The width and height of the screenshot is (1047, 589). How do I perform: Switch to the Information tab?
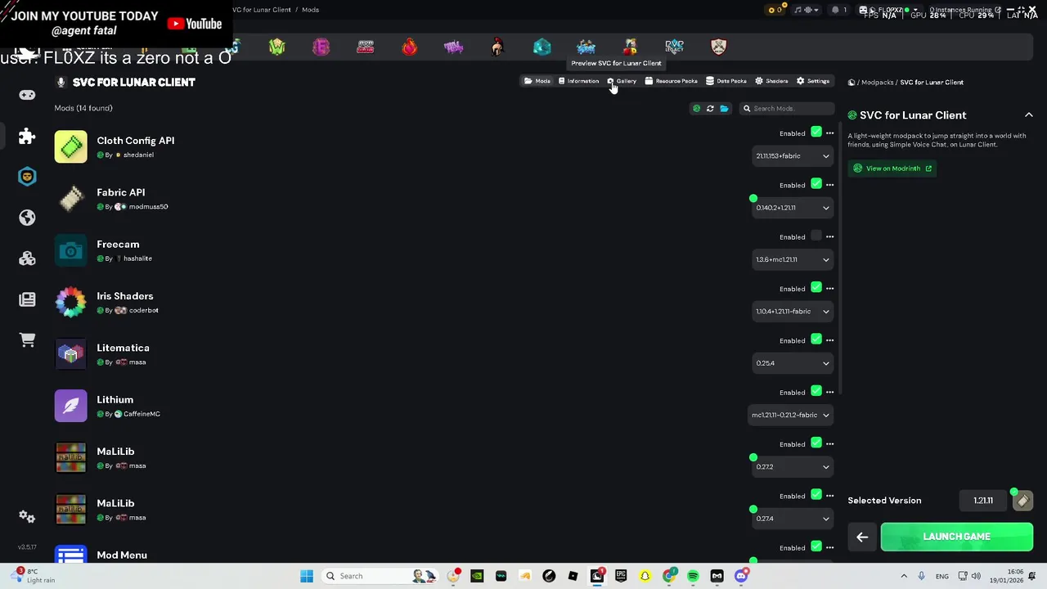[578, 81]
